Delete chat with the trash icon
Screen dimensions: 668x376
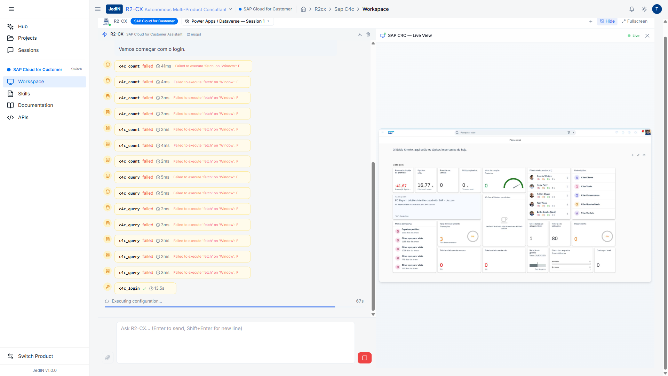click(368, 34)
